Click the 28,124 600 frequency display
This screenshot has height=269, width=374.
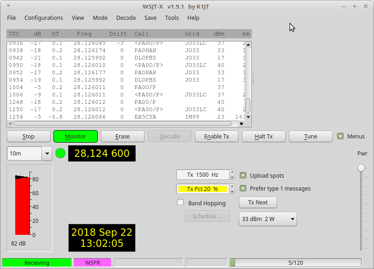(x=102, y=154)
